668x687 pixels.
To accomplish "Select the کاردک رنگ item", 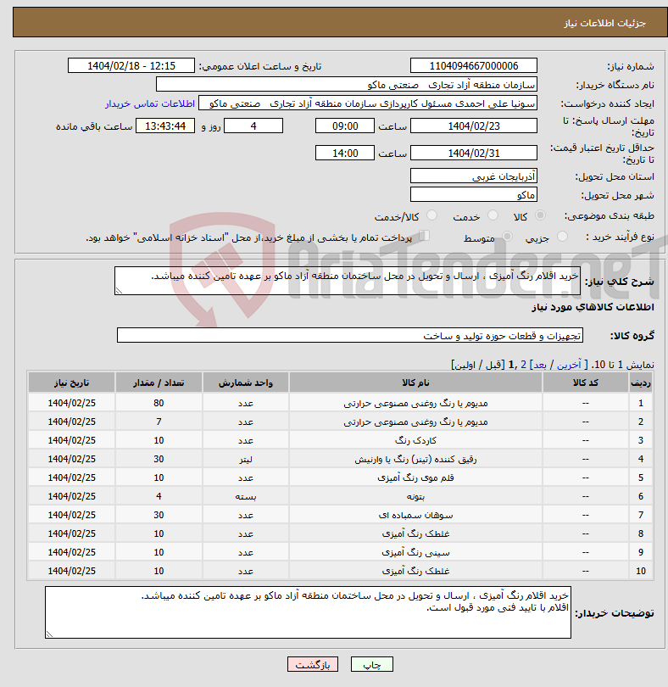I will point(415,440).
